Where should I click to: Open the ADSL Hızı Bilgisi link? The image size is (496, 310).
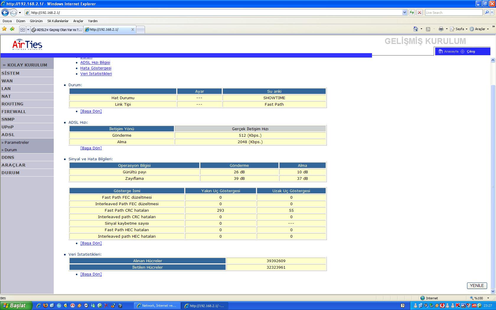(x=95, y=62)
